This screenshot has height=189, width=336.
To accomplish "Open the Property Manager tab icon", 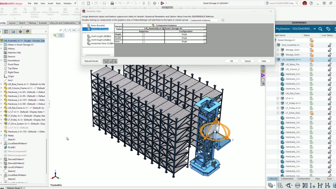I will pyautogui.click(x=6, y=31).
